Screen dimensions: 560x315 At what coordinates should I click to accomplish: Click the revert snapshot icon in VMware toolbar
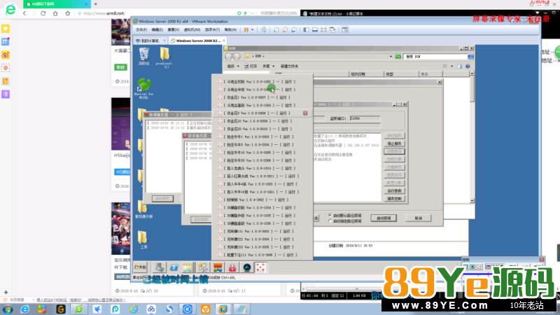point(285,29)
